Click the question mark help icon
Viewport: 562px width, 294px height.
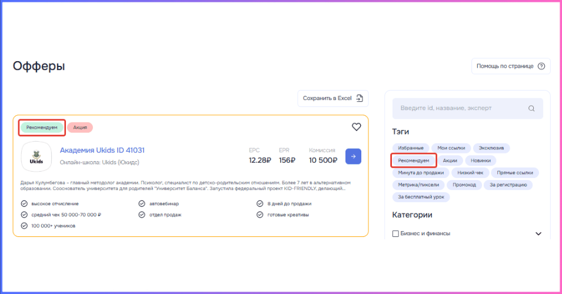click(x=541, y=66)
